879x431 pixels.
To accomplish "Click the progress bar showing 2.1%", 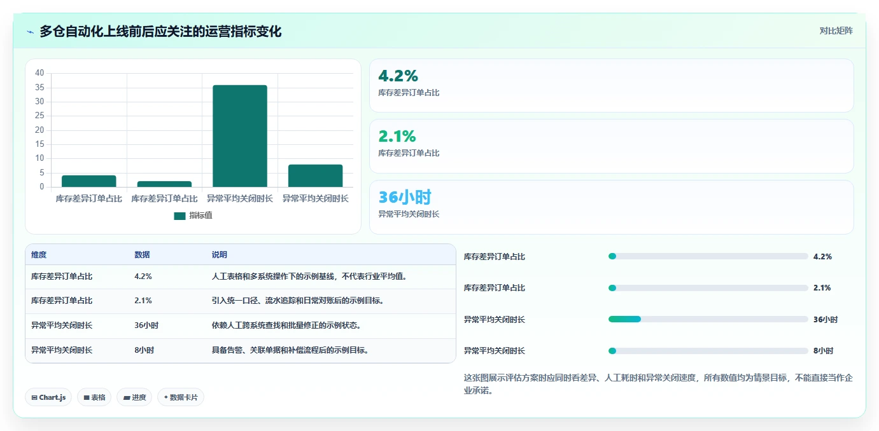I will [708, 288].
